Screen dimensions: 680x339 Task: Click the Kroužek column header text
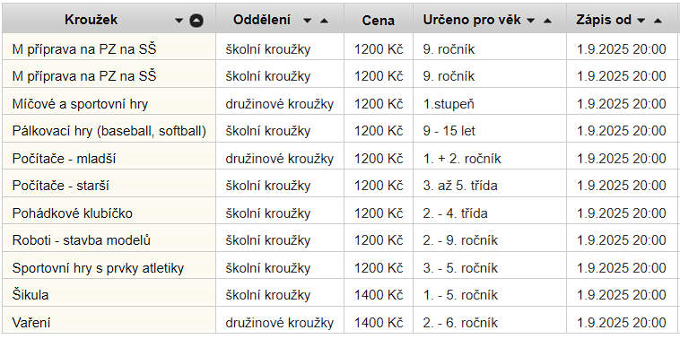click(x=92, y=20)
